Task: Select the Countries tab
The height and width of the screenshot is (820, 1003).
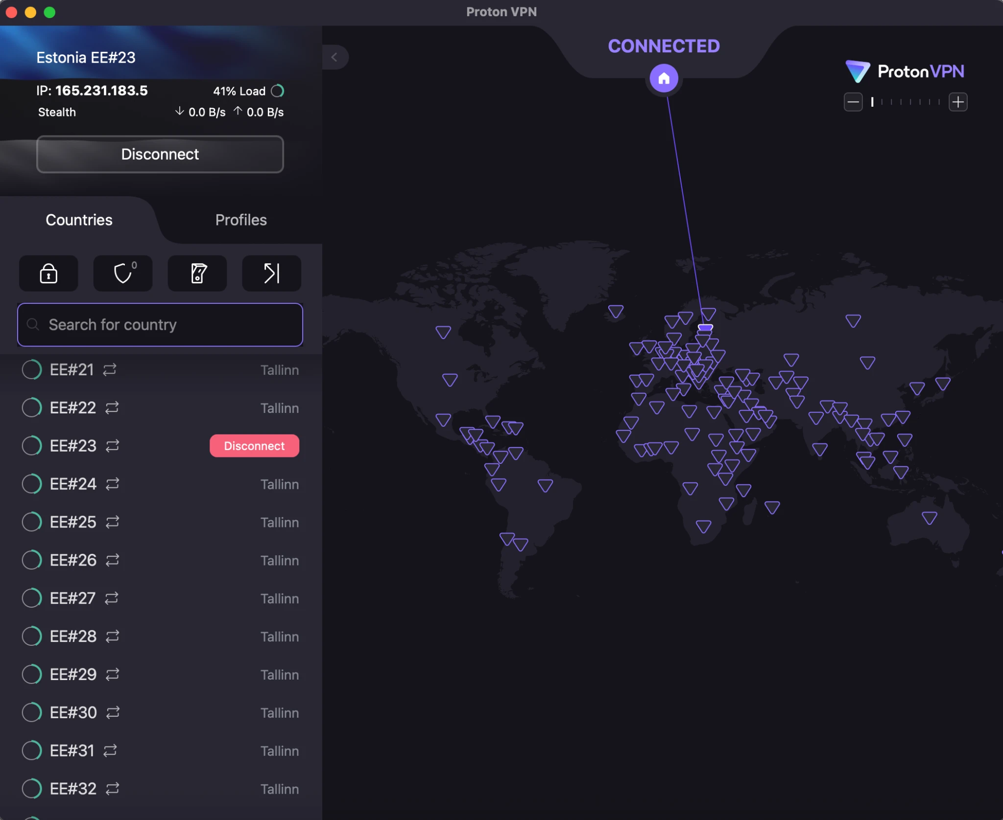Action: point(79,220)
